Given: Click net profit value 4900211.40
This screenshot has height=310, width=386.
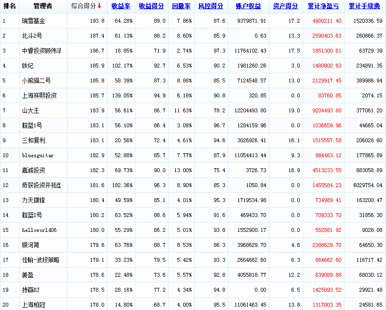Looking at the screenshot, I should [327, 21].
